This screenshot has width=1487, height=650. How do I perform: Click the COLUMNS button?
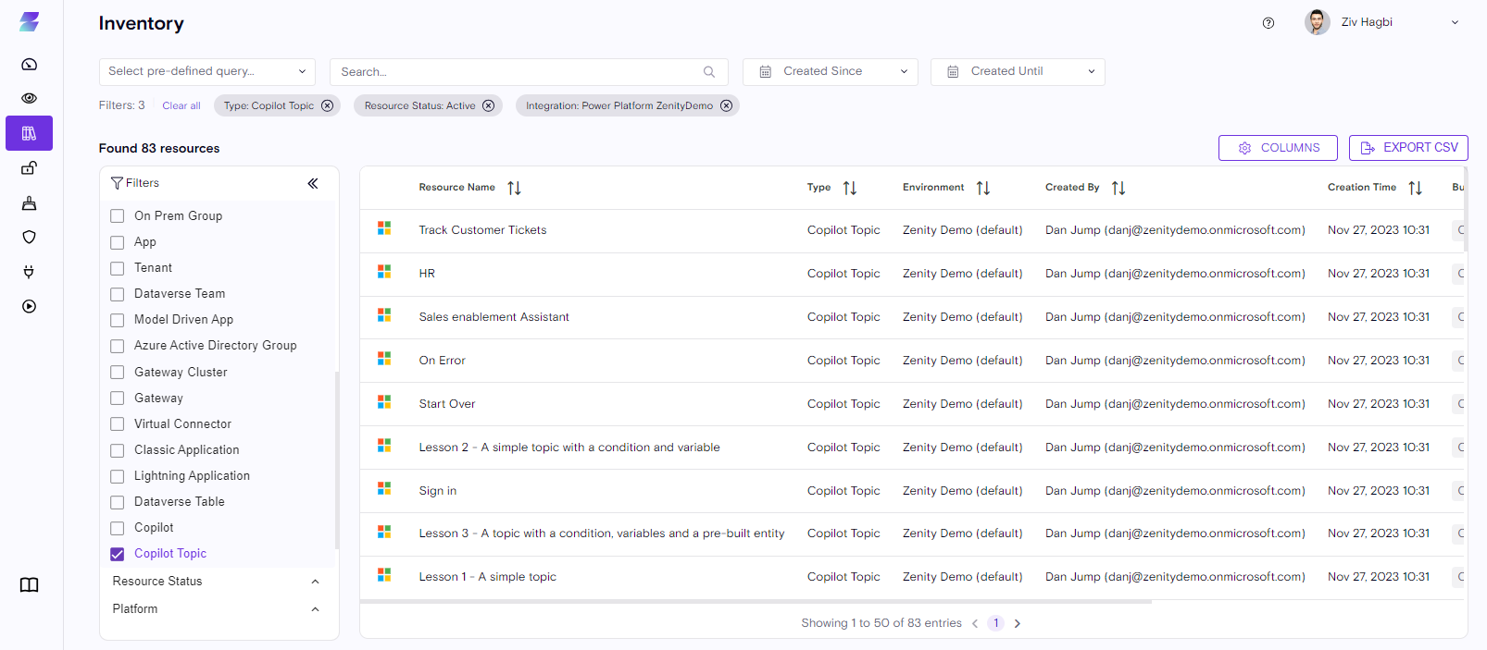pyautogui.click(x=1277, y=148)
